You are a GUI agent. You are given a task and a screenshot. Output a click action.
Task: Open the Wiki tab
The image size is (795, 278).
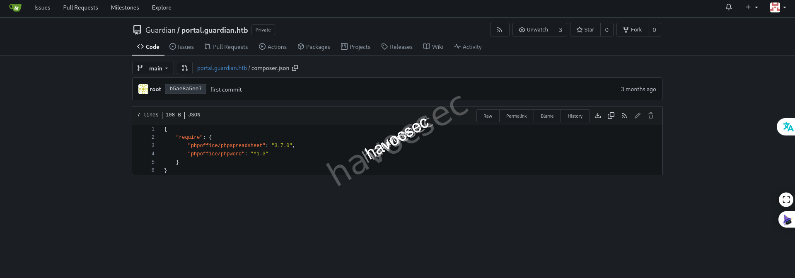pyautogui.click(x=433, y=47)
